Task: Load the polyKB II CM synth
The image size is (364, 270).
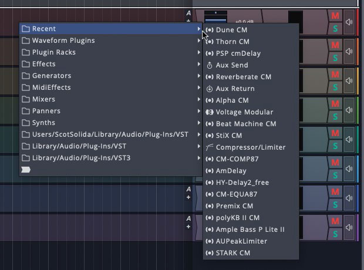Action: (251, 218)
